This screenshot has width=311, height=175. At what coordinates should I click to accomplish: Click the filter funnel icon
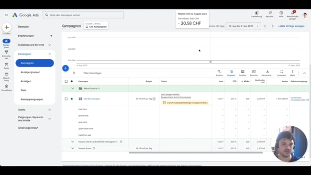pyautogui.click(x=74, y=73)
